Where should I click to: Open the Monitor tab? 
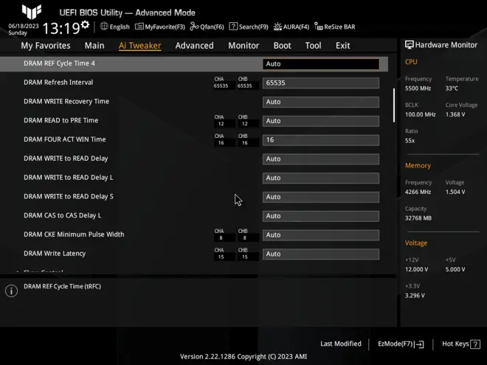243,46
